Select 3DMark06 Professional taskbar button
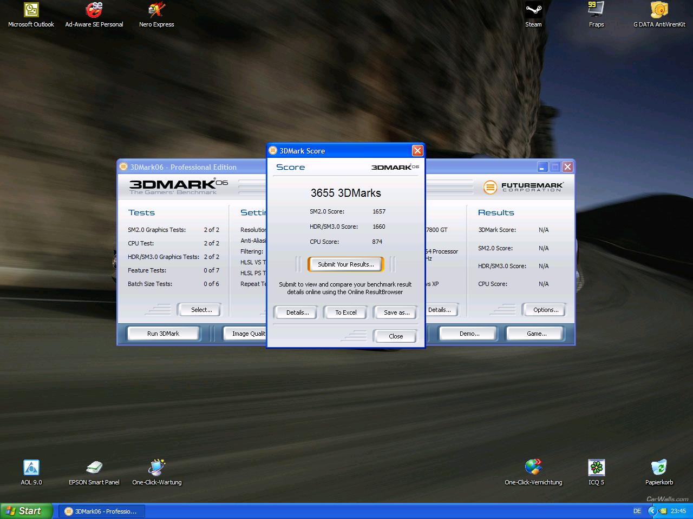The image size is (693, 519). click(101, 511)
